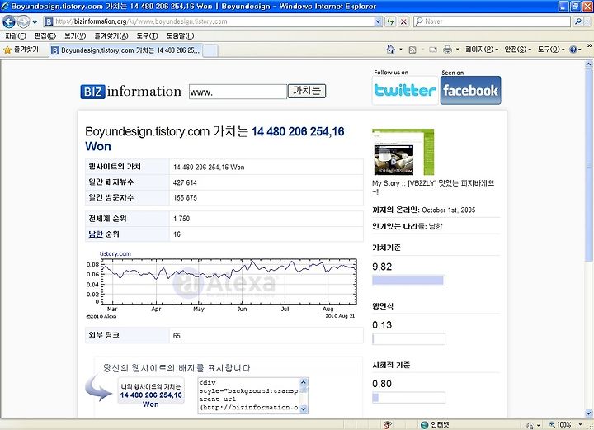Open the 즐겨찾기(A) menu

coord(111,36)
